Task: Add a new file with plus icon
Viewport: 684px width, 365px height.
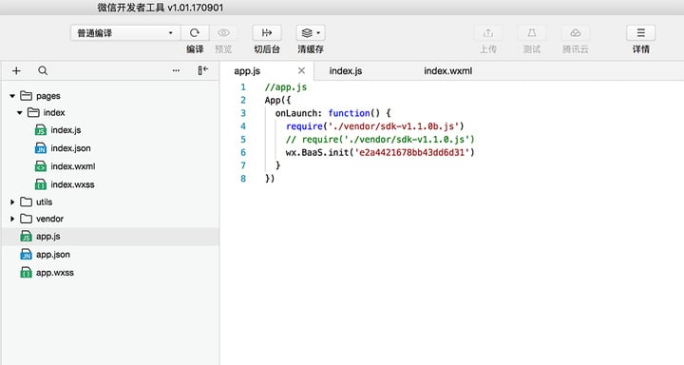Action: [x=16, y=70]
